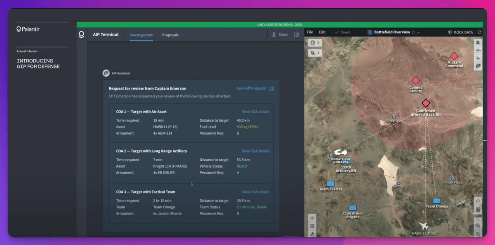Click the Battlefield Overview map icon
This screenshot has height=245, width=495.
point(370,32)
